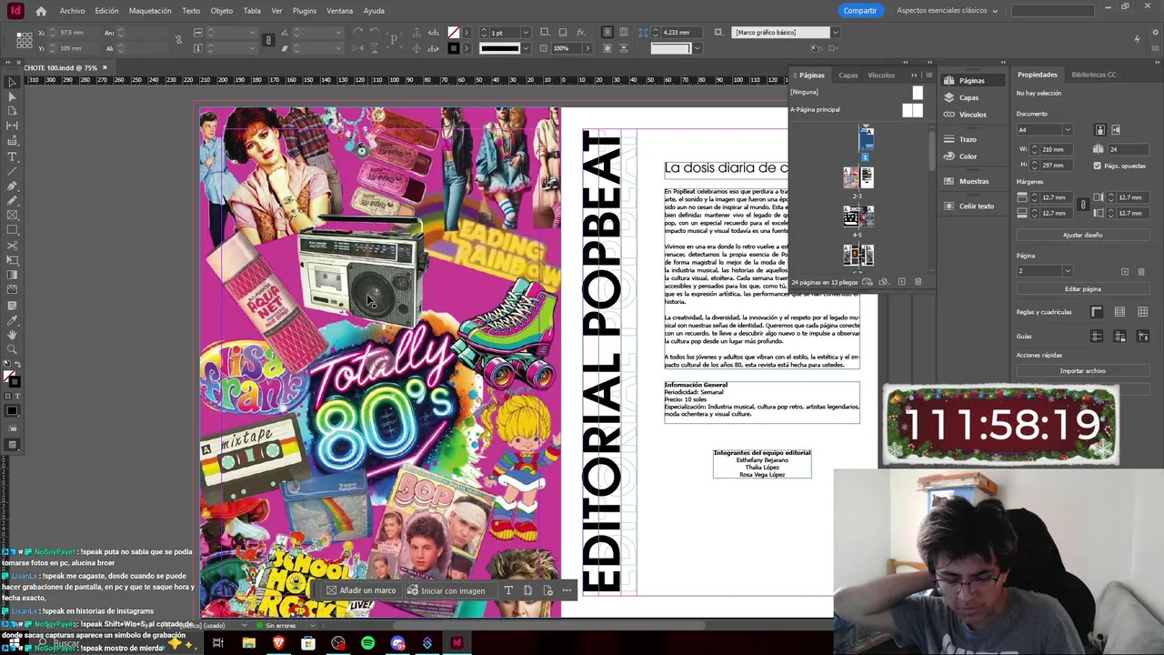The image size is (1164, 655).
Task: Set landscape page orientation
Action: (x=1116, y=130)
